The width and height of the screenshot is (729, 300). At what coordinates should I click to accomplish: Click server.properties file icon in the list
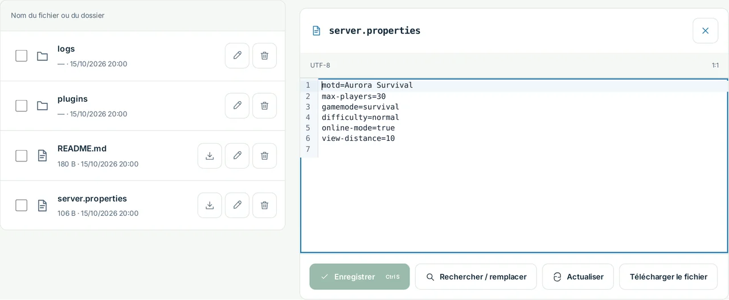[x=42, y=205]
